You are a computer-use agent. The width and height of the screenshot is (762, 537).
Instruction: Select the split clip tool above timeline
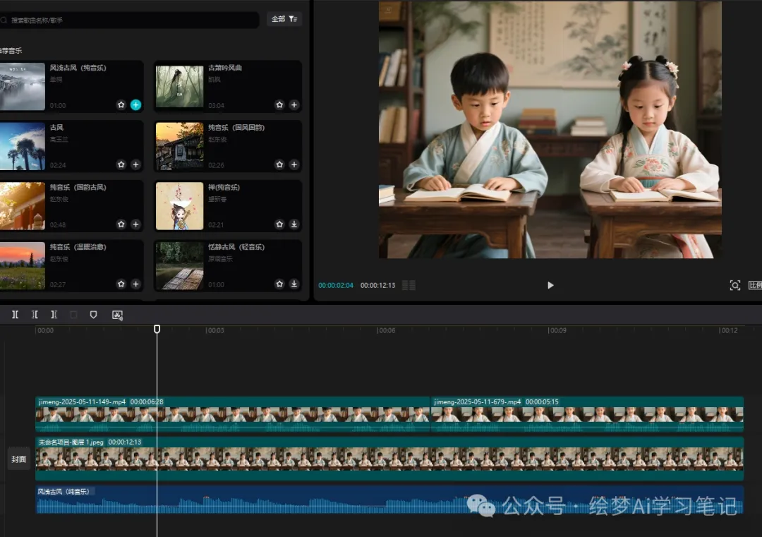[x=15, y=315]
